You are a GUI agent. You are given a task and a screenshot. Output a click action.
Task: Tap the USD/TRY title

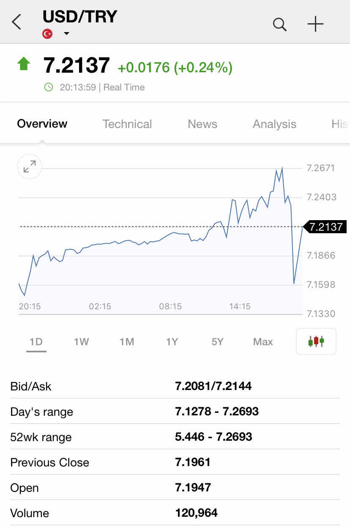[80, 17]
